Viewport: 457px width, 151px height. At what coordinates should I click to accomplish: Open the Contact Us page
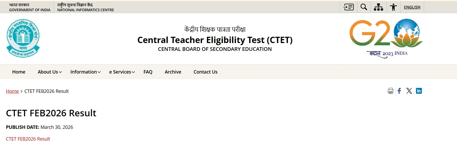(205, 72)
